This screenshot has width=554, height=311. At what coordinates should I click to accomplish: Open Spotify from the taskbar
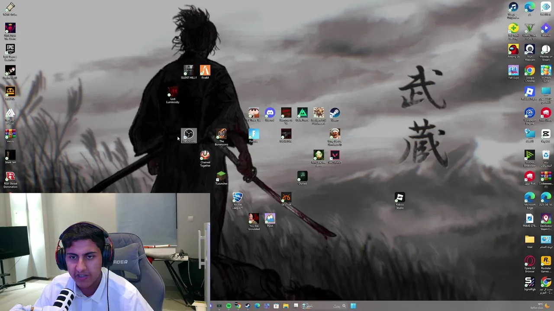tap(229, 306)
